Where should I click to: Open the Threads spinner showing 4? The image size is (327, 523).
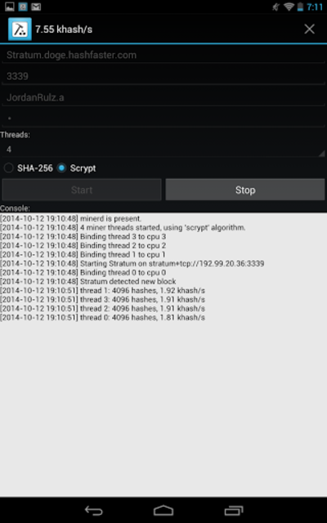pos(163,149)
